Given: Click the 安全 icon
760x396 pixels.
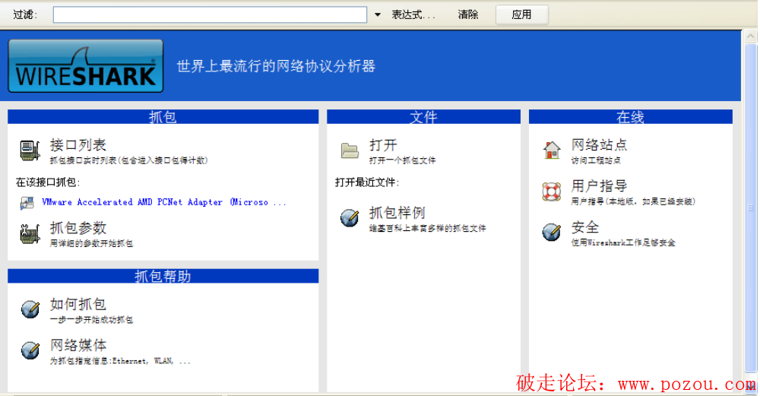Looking at the screenshot, I should click(x=552, y=232).
